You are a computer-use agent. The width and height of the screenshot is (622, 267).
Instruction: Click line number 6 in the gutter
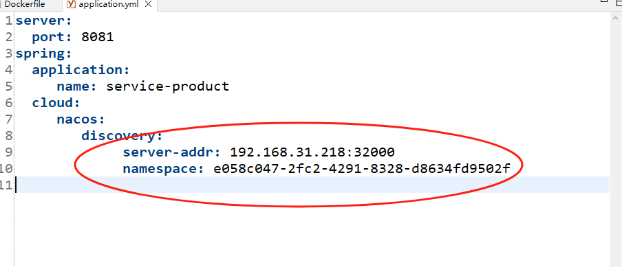click(x=8, y=103)
